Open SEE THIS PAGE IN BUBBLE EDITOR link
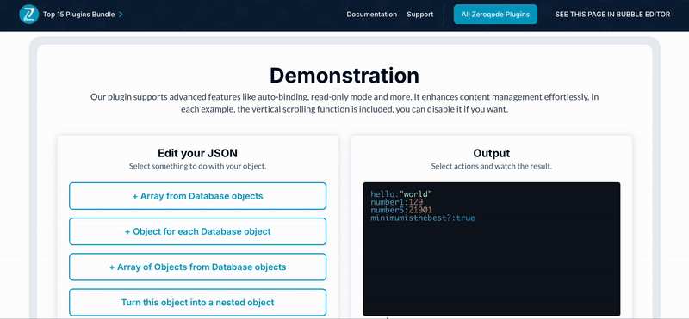689x319 pixels. (x=612, y=15)
